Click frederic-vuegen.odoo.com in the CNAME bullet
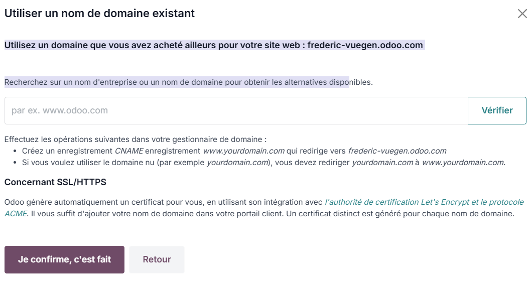 [x=396, y=151]
